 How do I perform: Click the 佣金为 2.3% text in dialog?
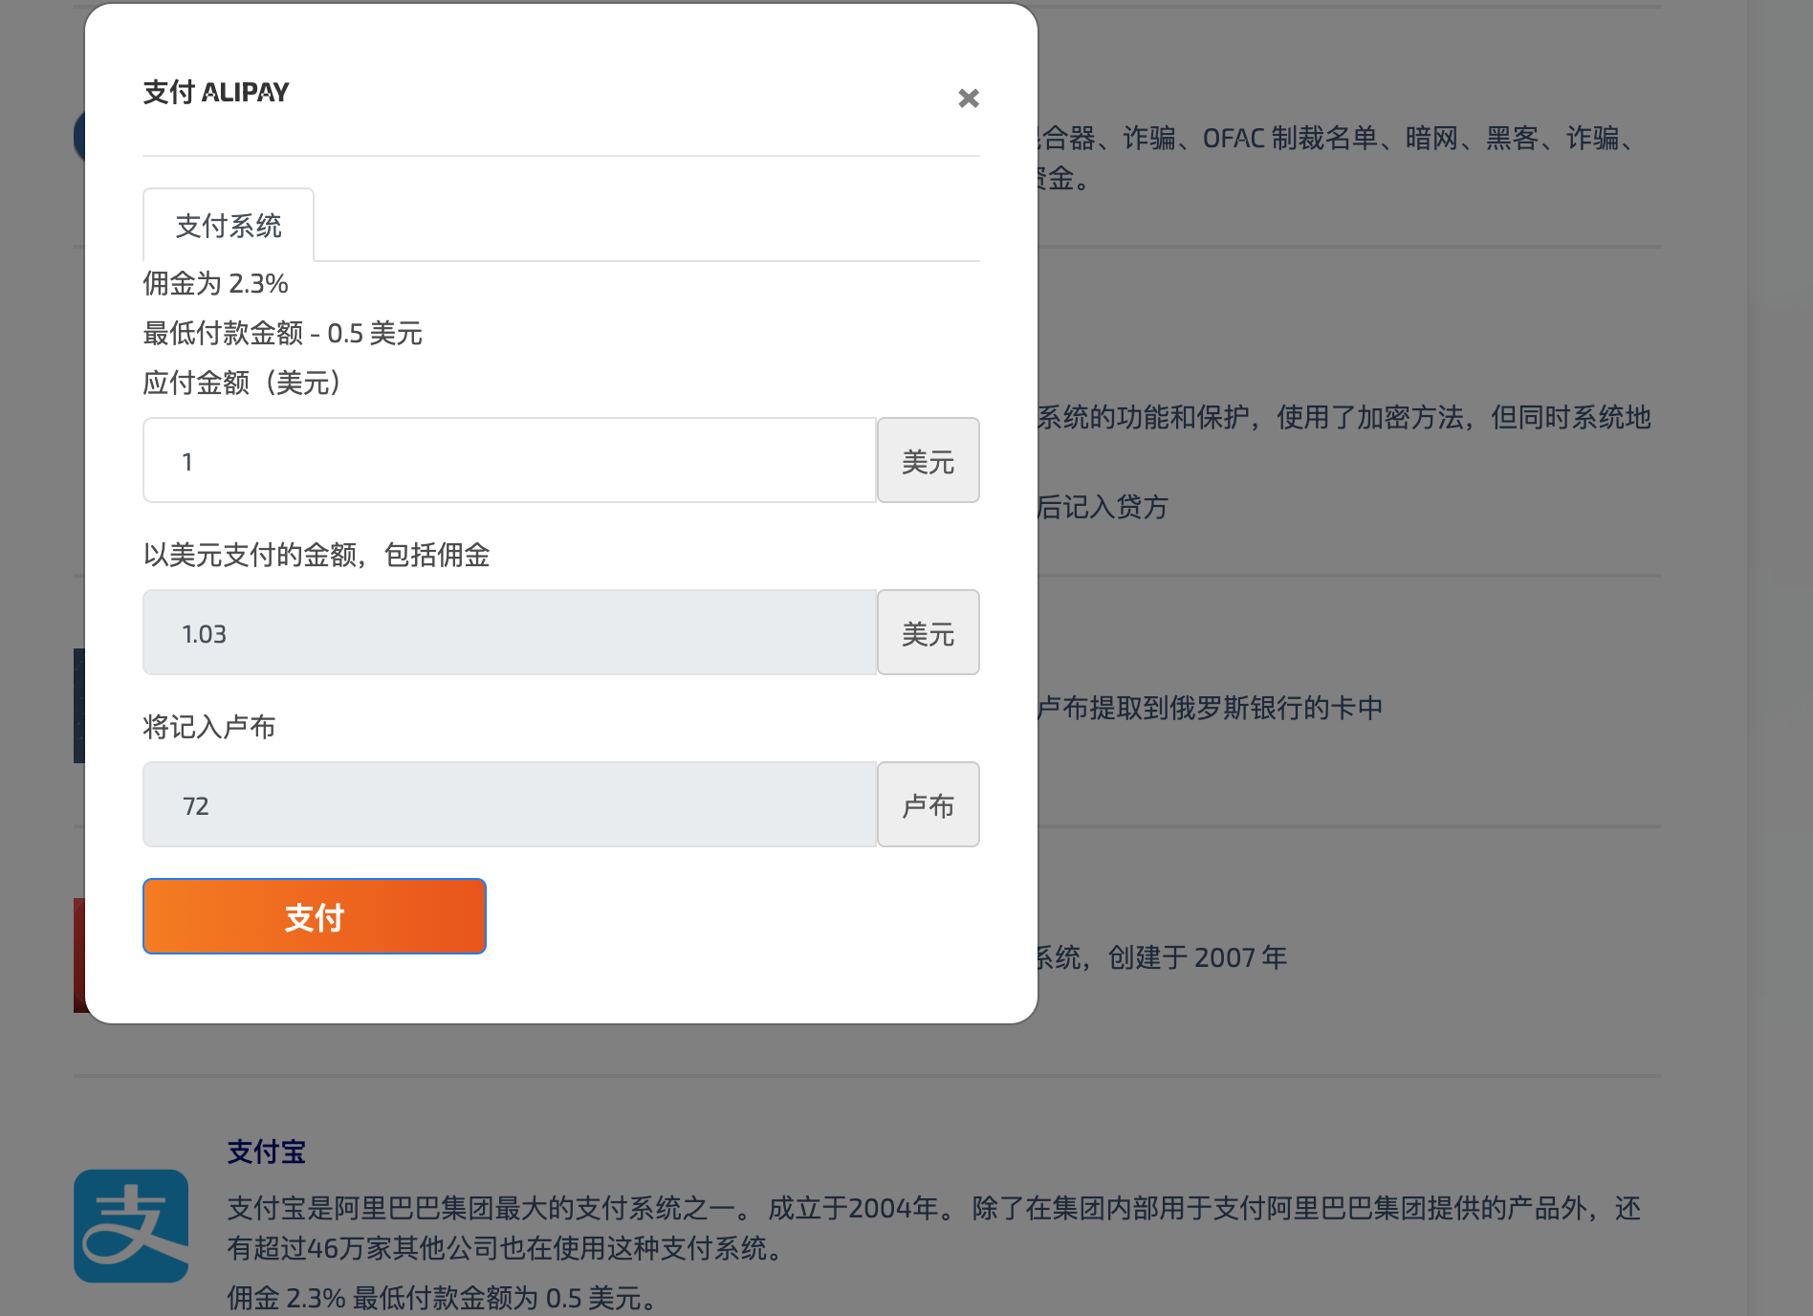click(x=215, y=284)
